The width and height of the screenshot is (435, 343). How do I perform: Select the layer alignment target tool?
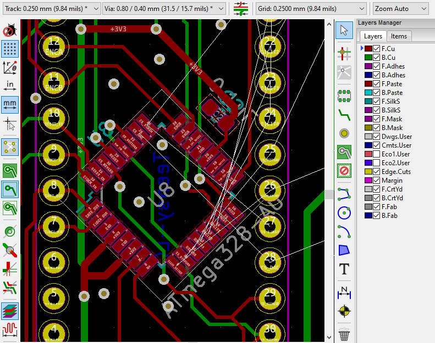[x=344, y=311]
